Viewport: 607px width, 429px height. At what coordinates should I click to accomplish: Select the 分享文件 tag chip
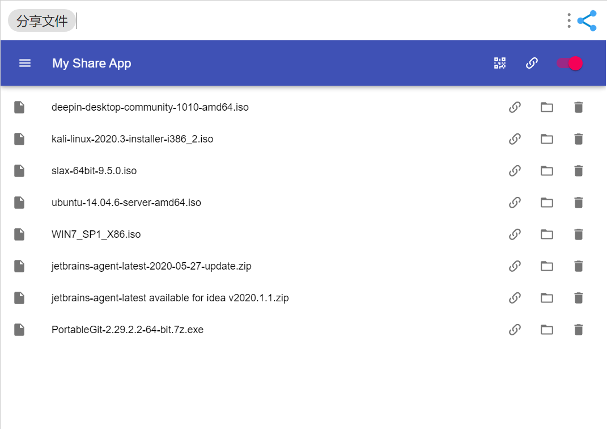point(42,20)
